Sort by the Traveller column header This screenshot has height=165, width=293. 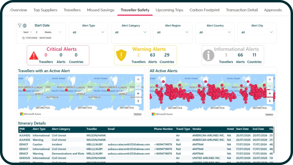[x=92, y=129]
